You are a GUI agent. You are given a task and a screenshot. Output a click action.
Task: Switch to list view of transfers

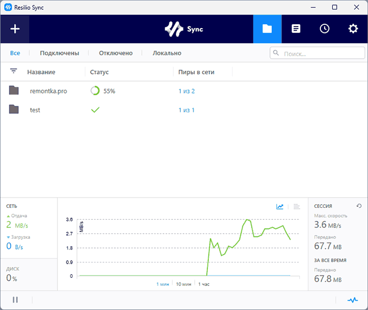(297, 206)
